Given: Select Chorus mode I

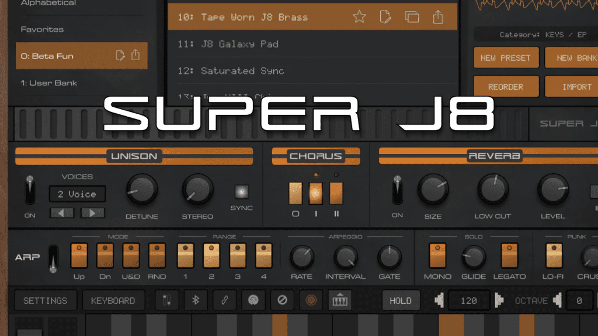Looking at the screenshot, I should point(316,193).
